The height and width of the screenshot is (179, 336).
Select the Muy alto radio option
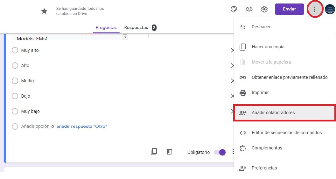15,50
